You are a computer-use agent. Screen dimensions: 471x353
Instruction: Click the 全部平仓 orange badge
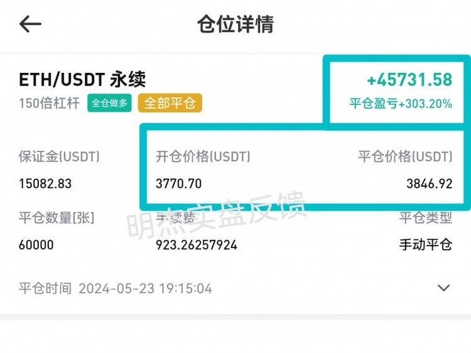[170, 103]
